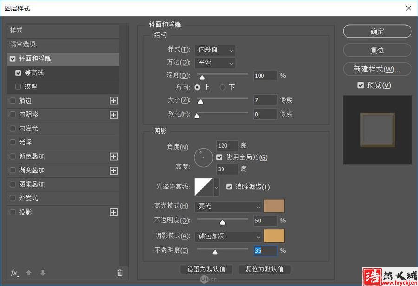The width and height of the screenshot is (418, 286).
Task: Add another 渐变叠加 effect with plus icon
Action: pyautogui.click(x=114, y=170)
